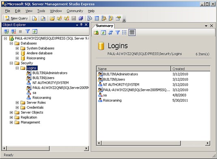Select Risicoraming row in Summary list
The image size is (217, 159).
(x=153, y=100)
